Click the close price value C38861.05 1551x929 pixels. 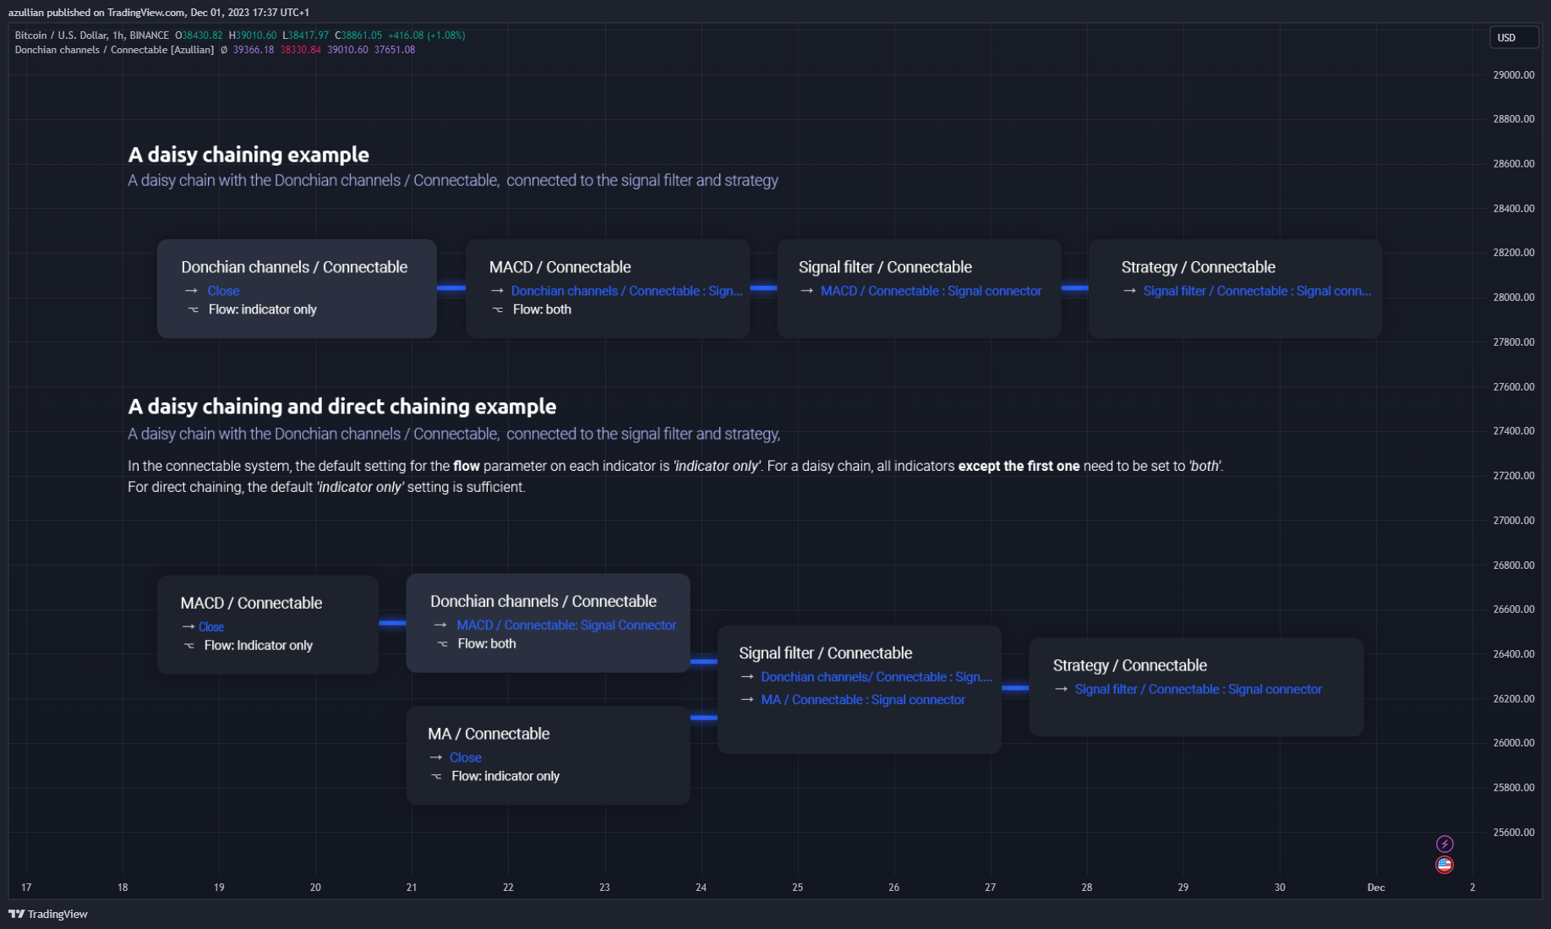coord(358,36)
